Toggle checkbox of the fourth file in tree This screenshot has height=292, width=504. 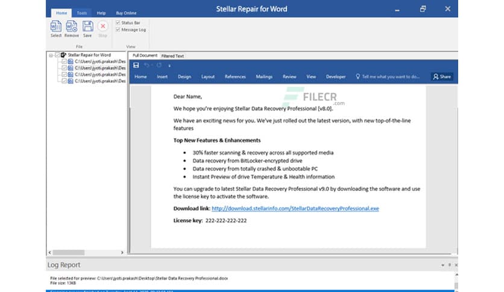coord(65,81)
